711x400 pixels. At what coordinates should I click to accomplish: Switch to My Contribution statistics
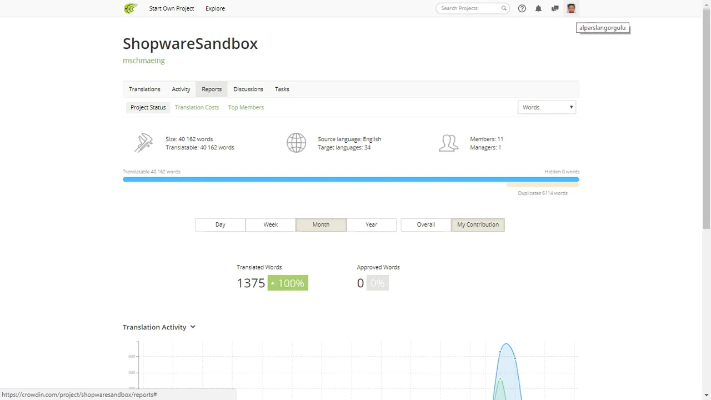[478, 224]
